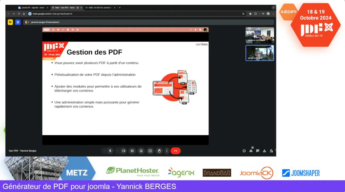Open audio settings arrow beside microphone

[104, 151]
